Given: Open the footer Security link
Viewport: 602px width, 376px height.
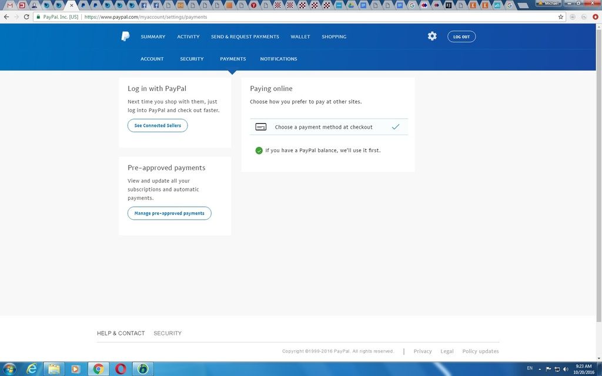Looking at the screenshot, I should tap(168, 334).
